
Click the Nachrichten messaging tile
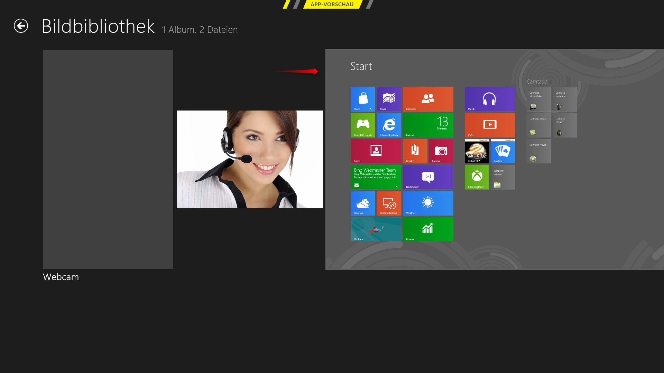pyautogui.click(x=428, y=177)
